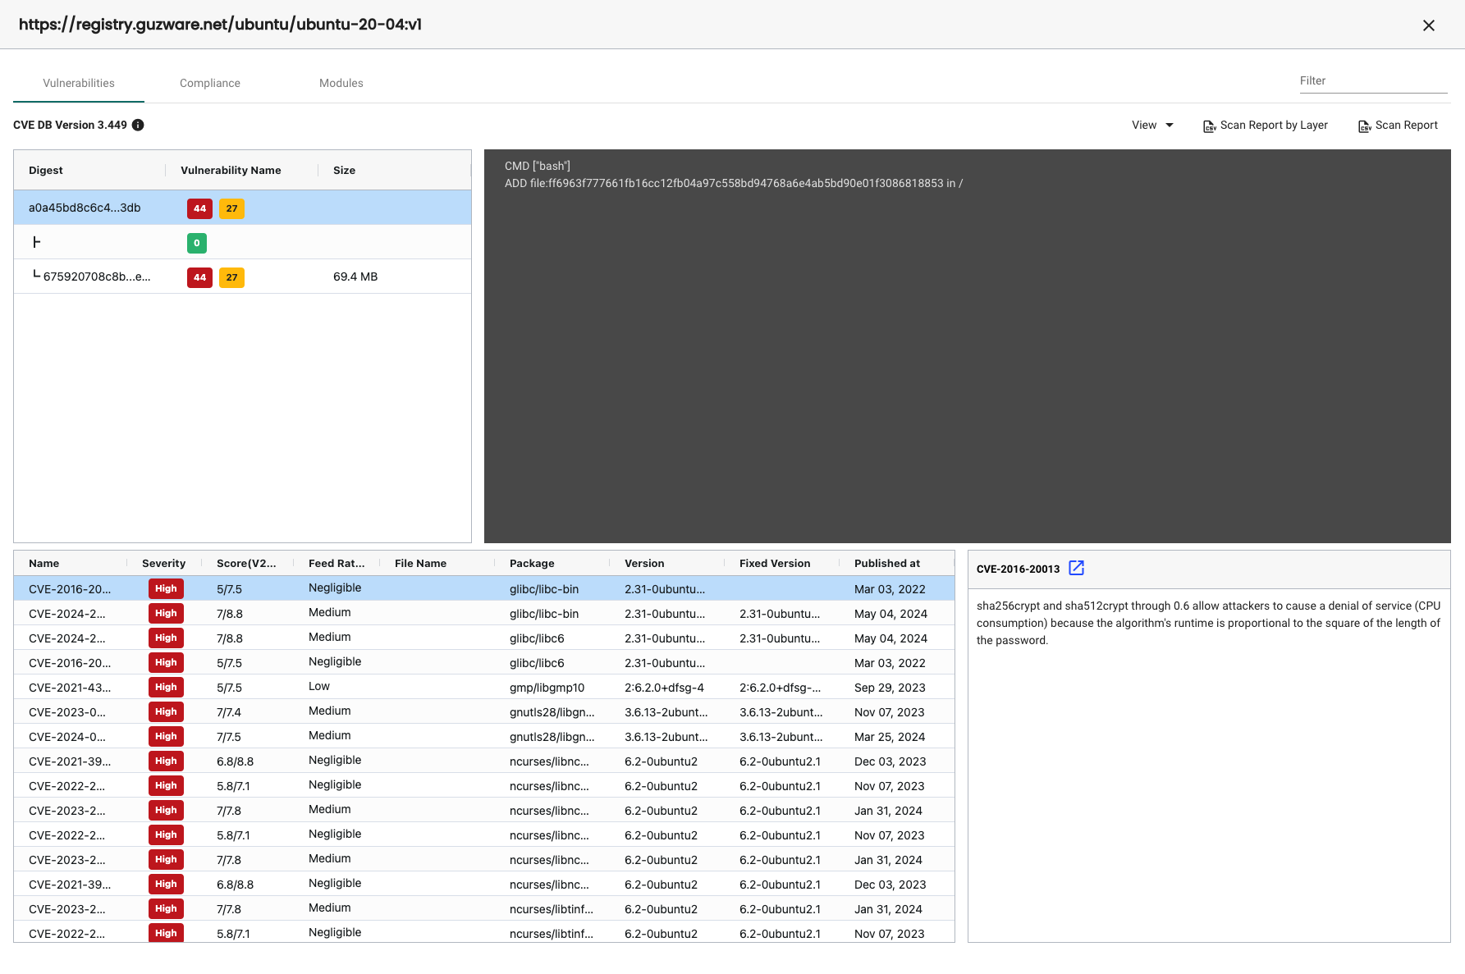The height and width of the screenshot is (974, 1465).
Task: Click red 44 badge on a0a45bd8c6c4 row
Action: point(199,208)
